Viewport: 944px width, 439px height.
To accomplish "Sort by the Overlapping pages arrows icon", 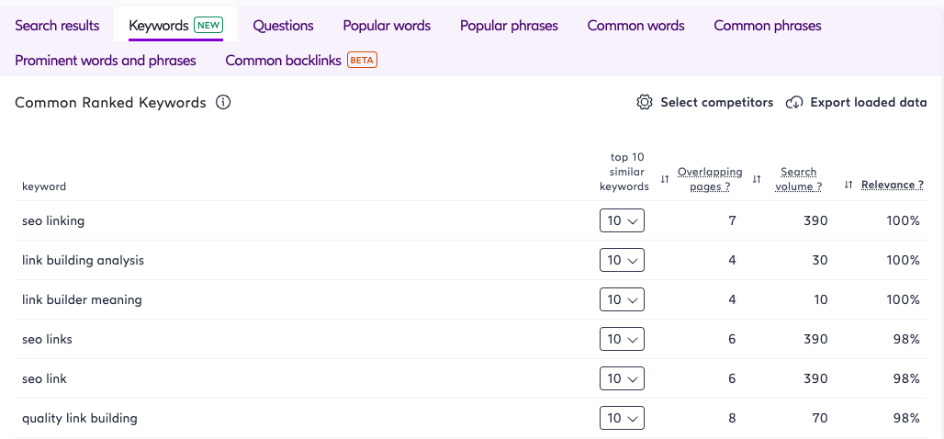I will pyautogui.click(x=665, y=179).
